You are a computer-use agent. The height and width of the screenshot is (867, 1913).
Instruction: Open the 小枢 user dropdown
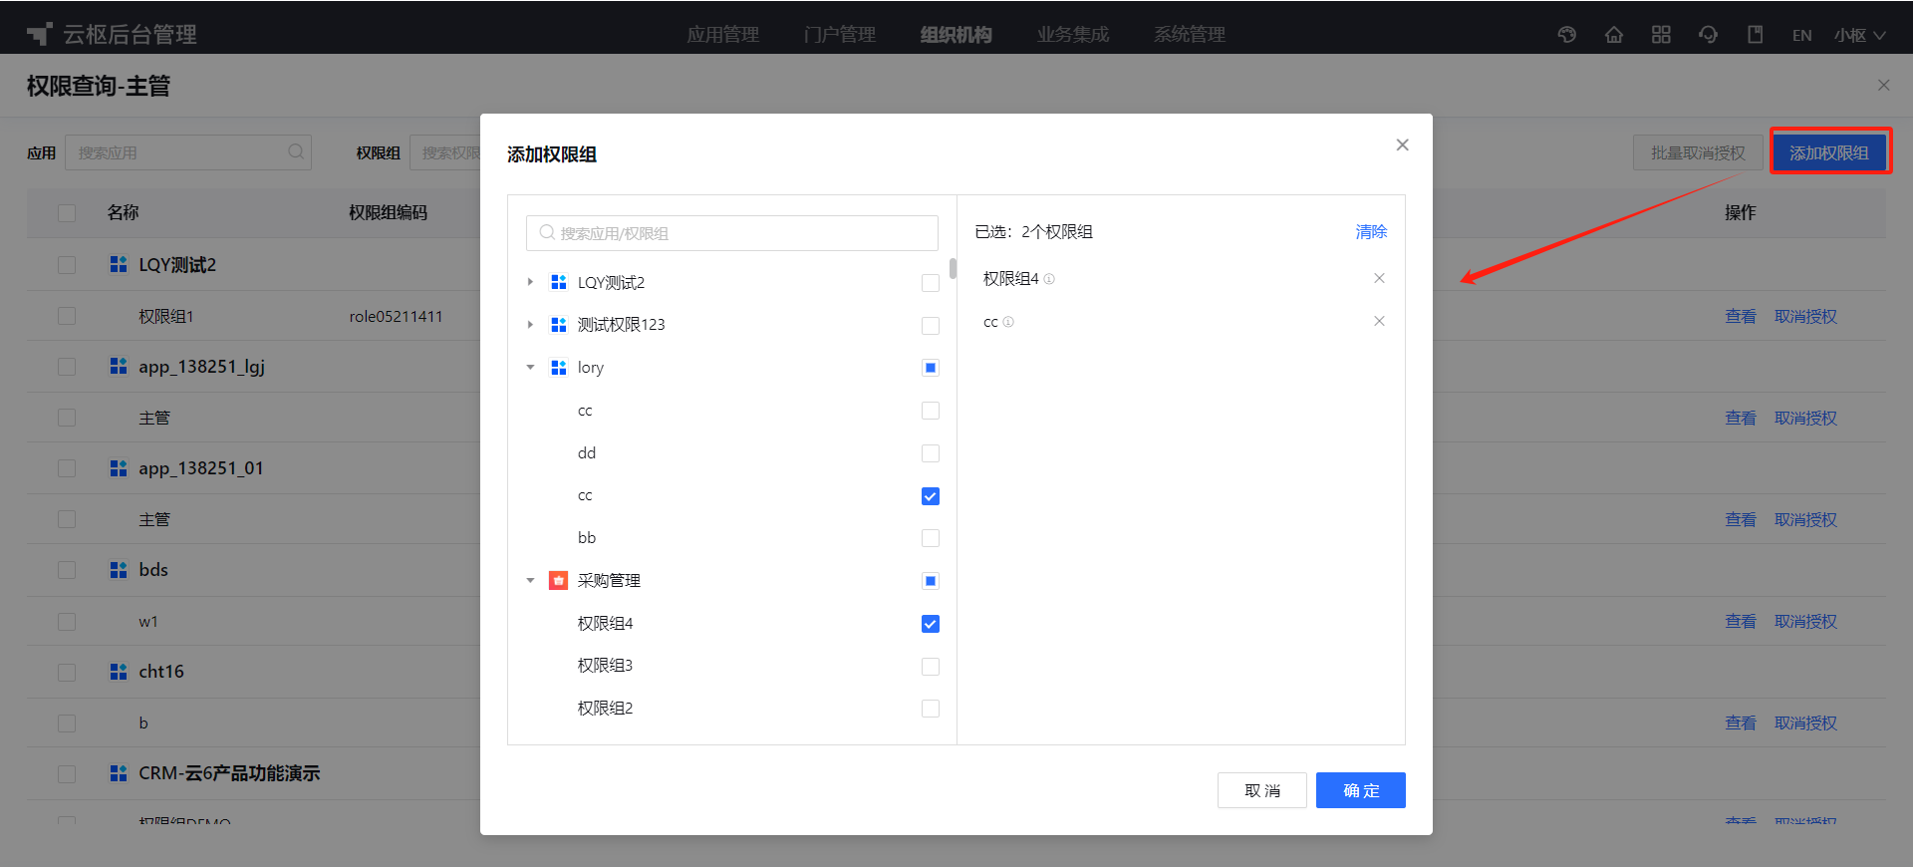pos(1859,35)
